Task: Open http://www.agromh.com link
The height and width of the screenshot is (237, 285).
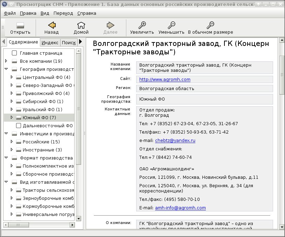Action: point(165,80)
